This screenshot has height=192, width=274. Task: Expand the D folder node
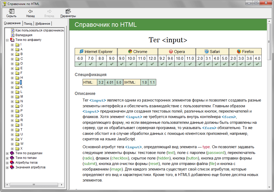pyautogui.click(x=12, y=64)
